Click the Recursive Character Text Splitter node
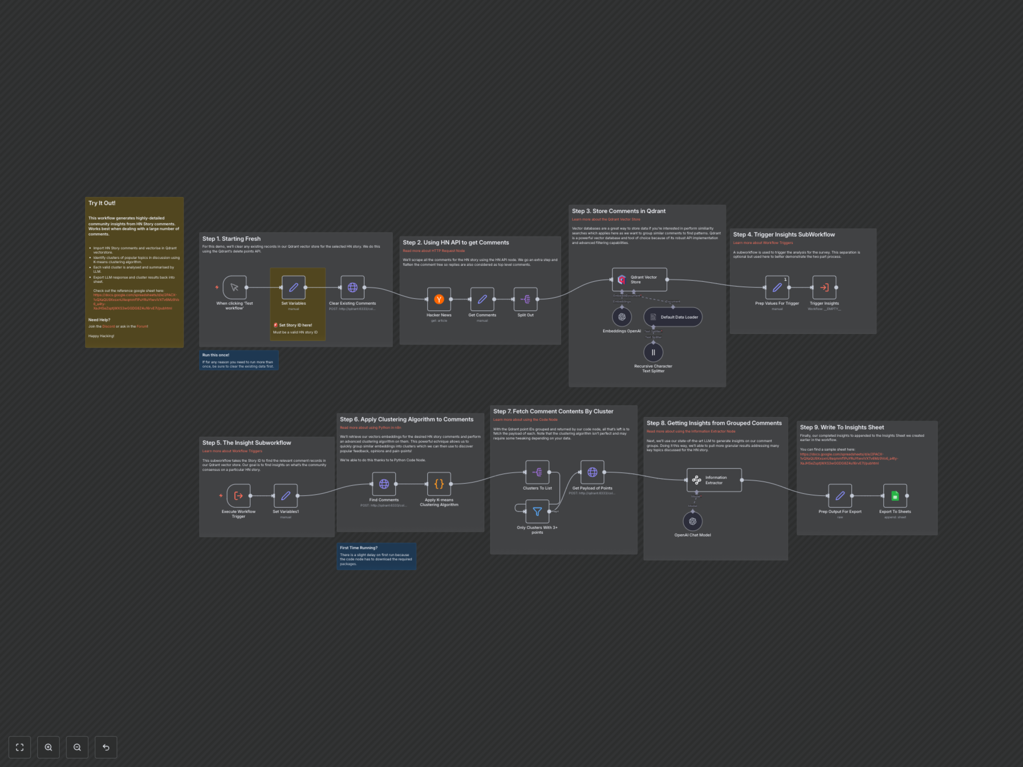The image size is (1023, 767). [653, 352]
